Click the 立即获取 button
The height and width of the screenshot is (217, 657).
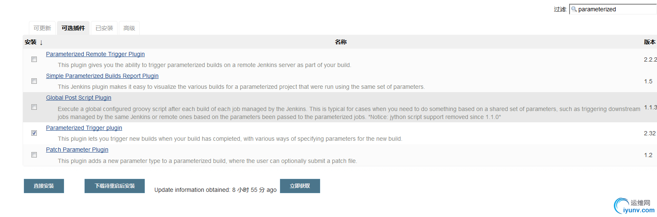pyautogui.click(x=300, y=186)
